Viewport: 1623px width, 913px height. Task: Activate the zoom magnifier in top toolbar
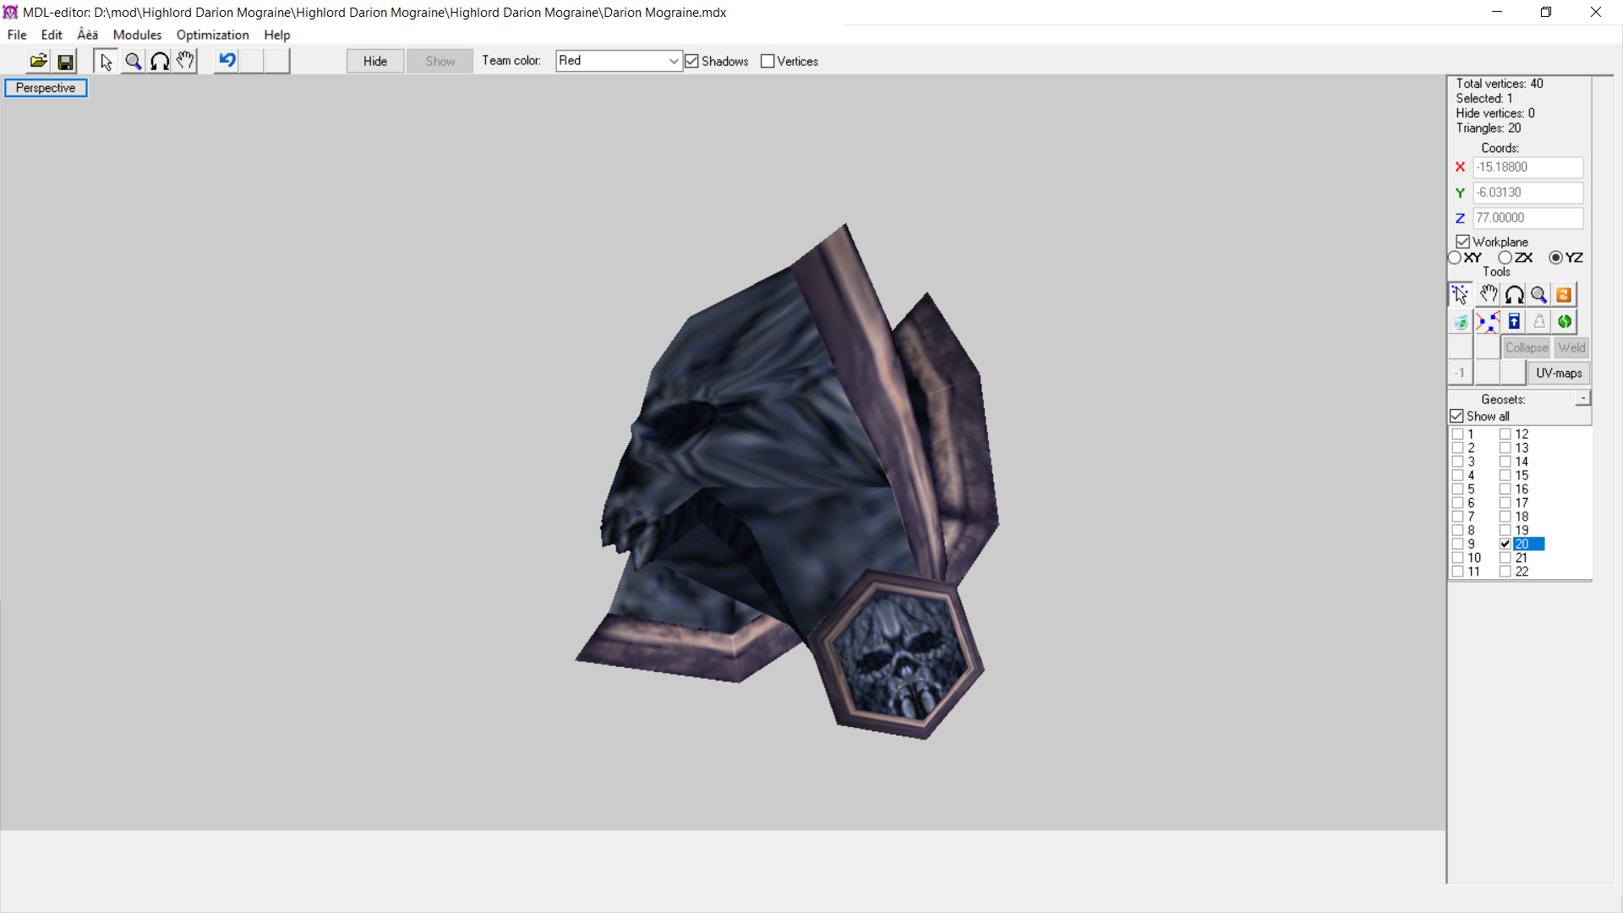click(x=133, y=61)
